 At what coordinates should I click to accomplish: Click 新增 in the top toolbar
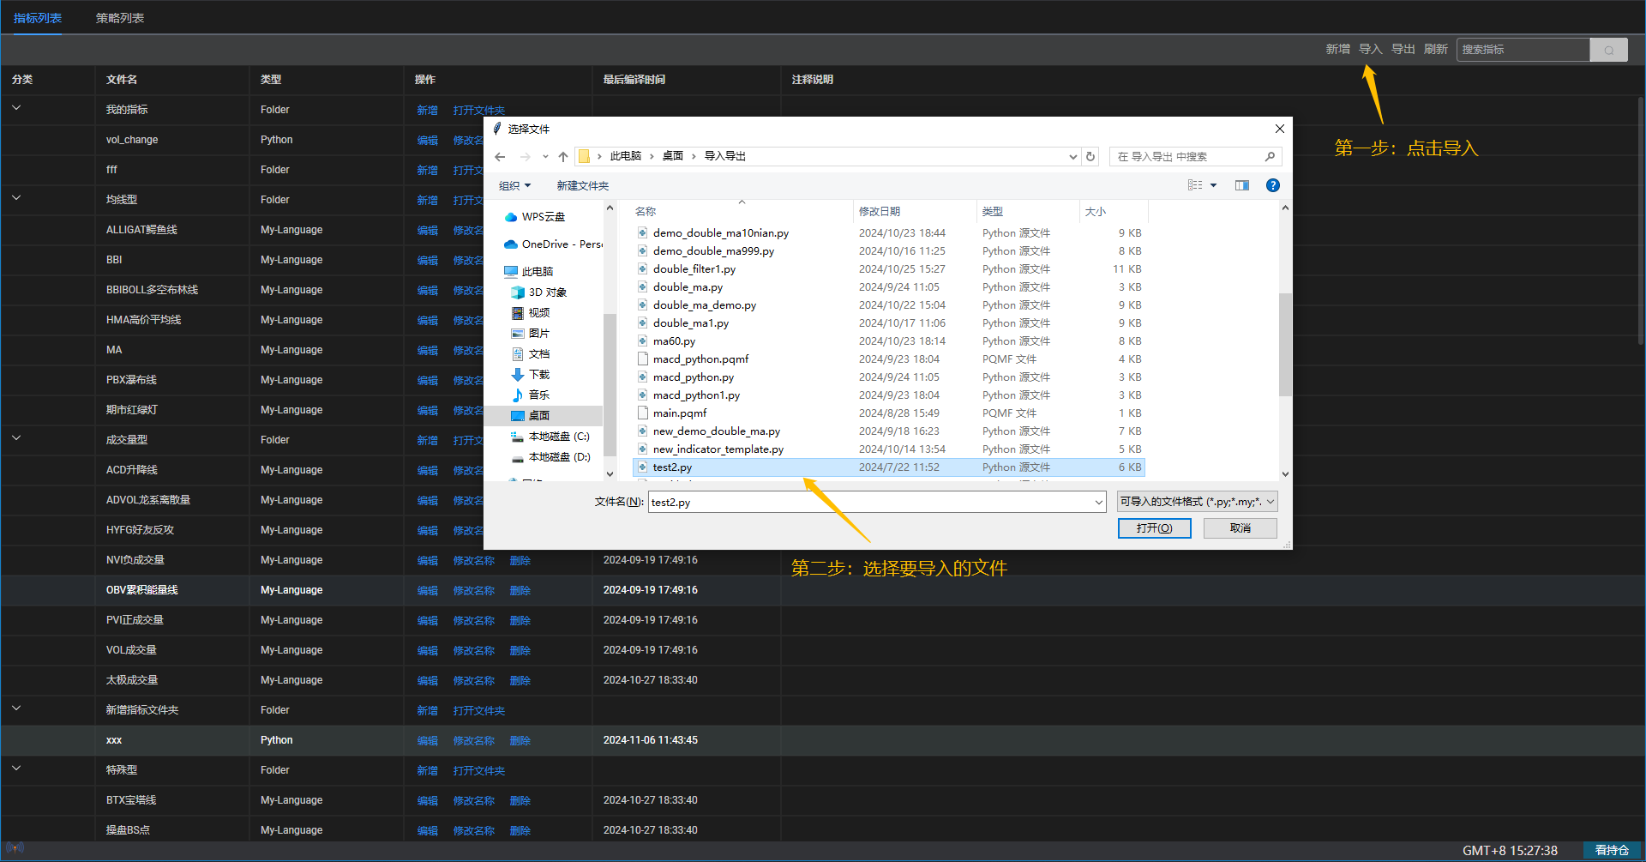pyautogui.click(x=1337, y=50)
